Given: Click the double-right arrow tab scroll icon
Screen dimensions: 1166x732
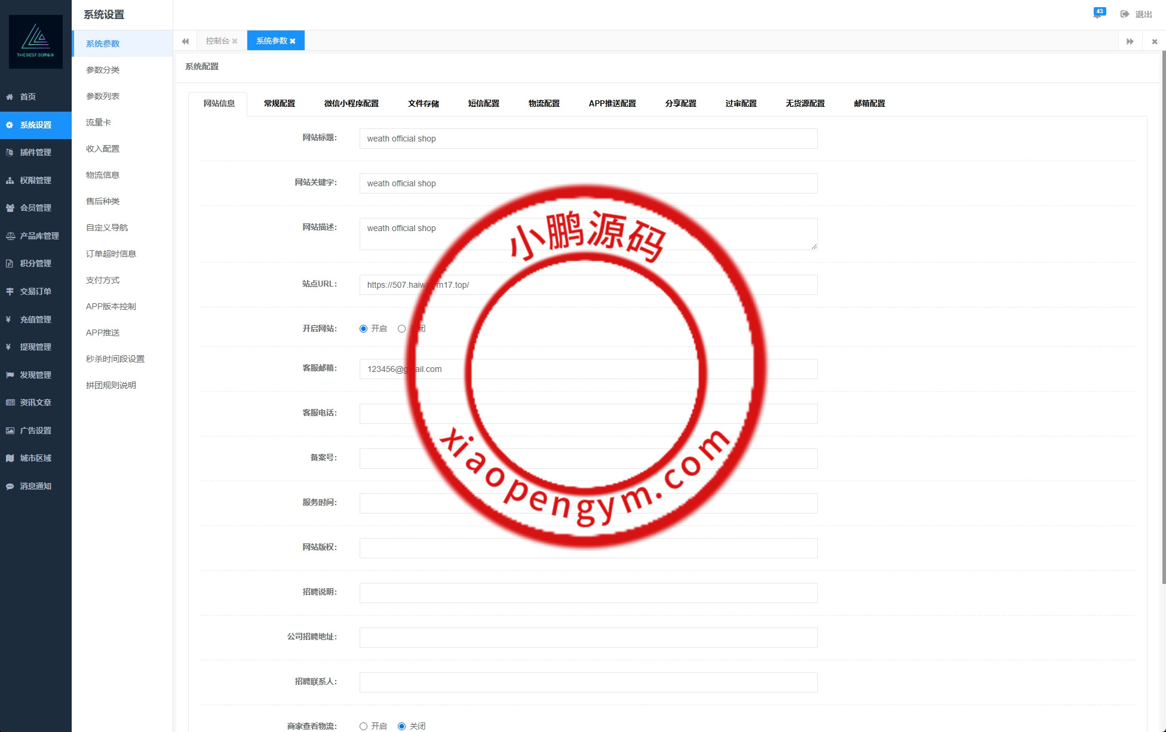Looking at the screenshot, I should [x=1130, y=41].
